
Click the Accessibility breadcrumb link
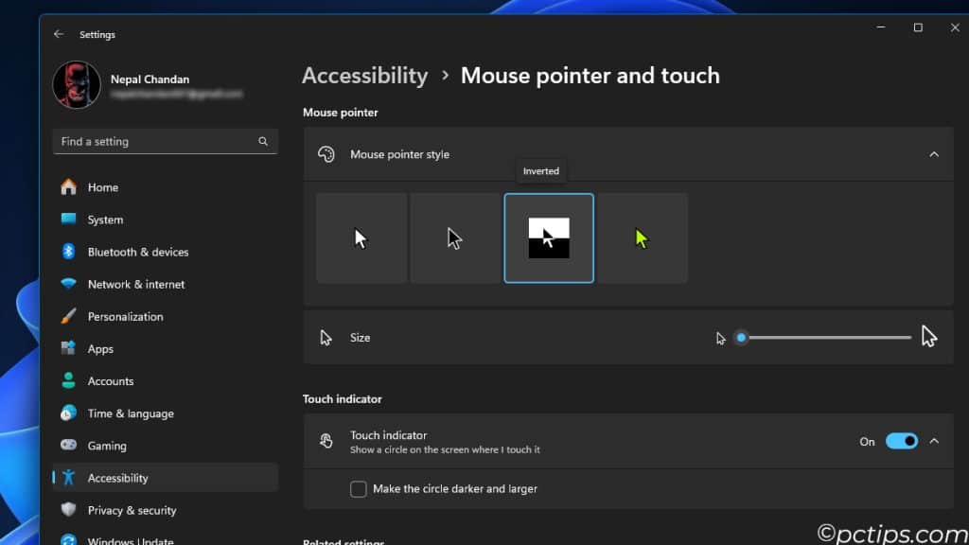click(x=364, y=76)
